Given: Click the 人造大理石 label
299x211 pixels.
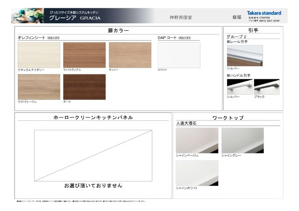Looking at the screenshot, I should coord(186,123).
